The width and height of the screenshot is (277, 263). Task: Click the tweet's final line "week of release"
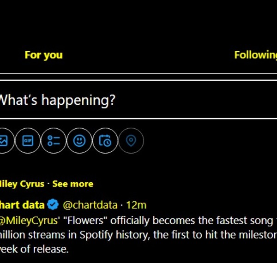[35, 249]
